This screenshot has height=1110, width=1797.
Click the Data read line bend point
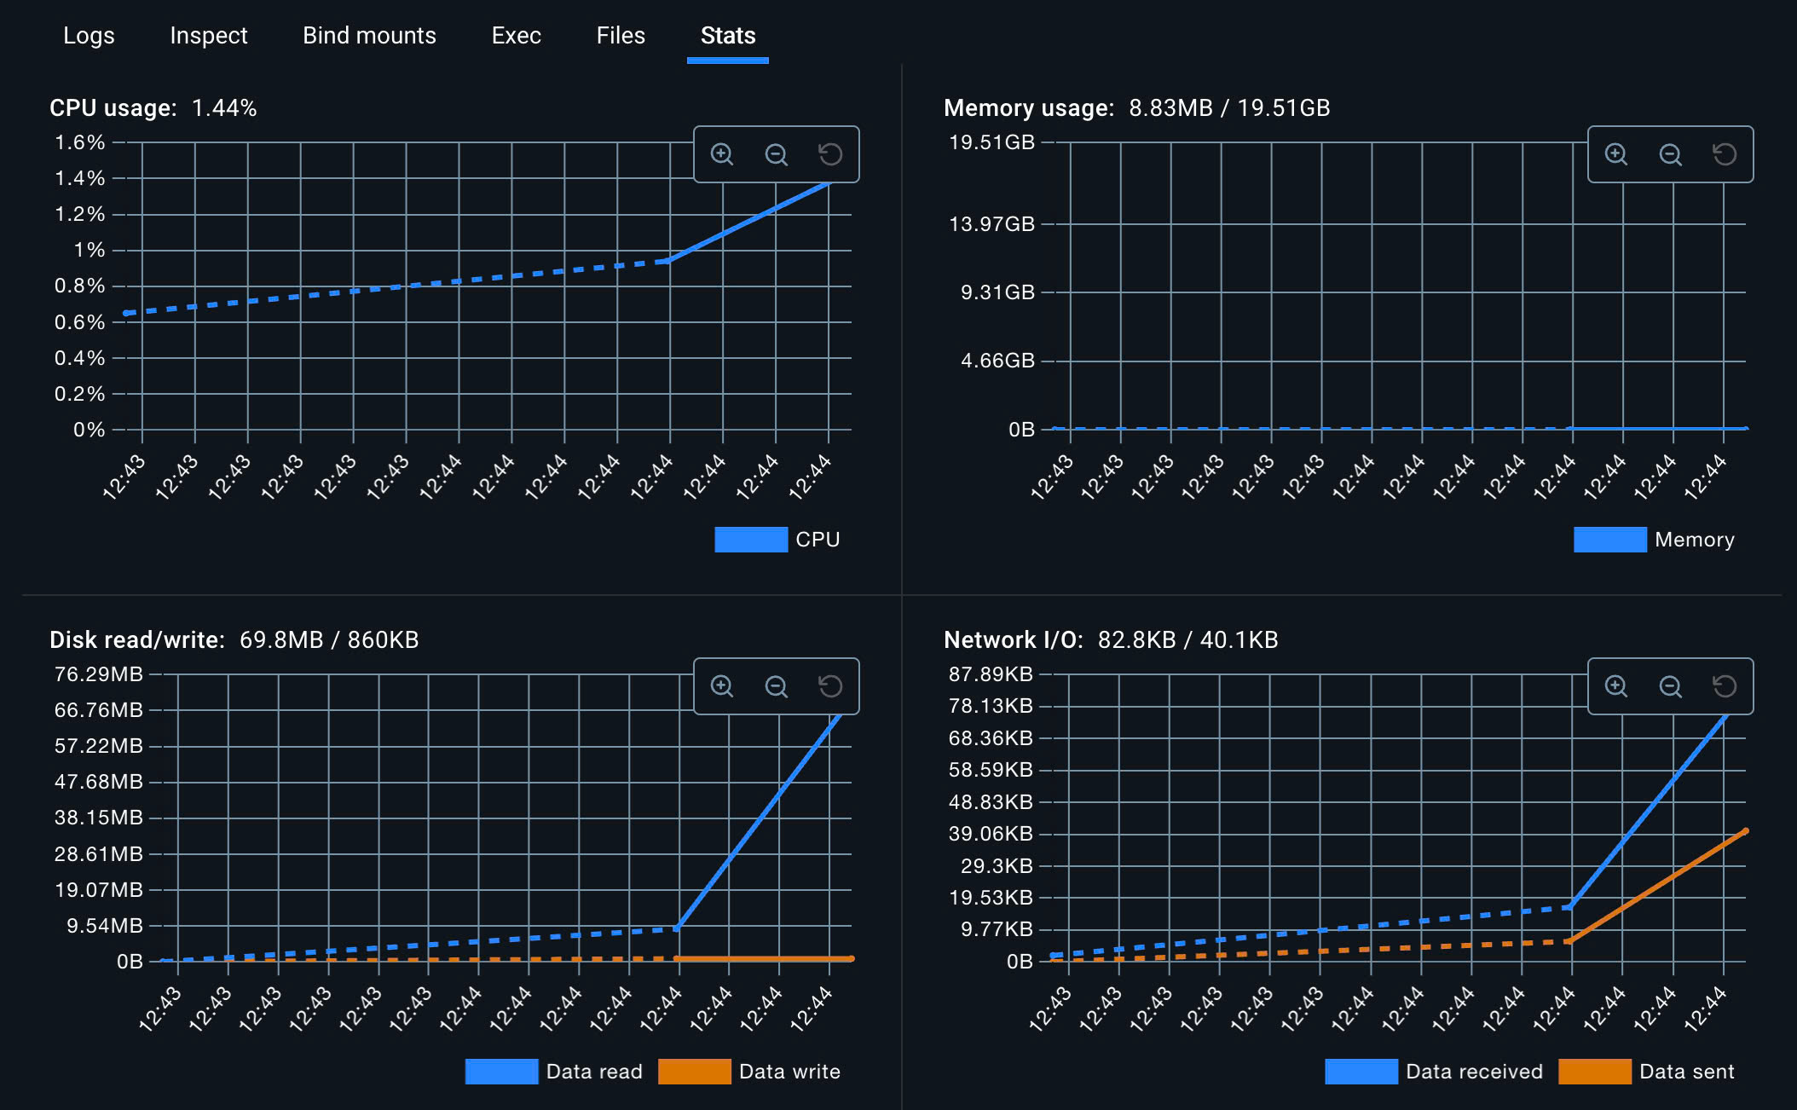coord(678,928)
